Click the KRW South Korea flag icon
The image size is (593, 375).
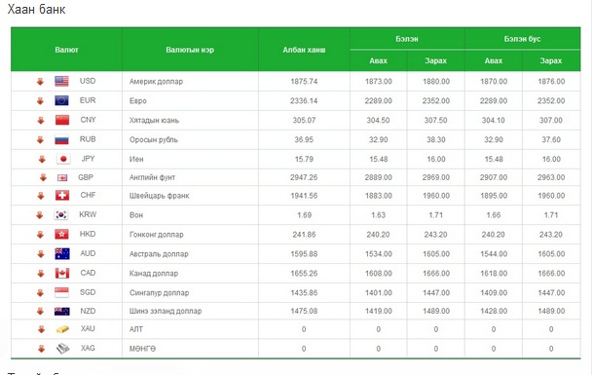tap(61, 215)
